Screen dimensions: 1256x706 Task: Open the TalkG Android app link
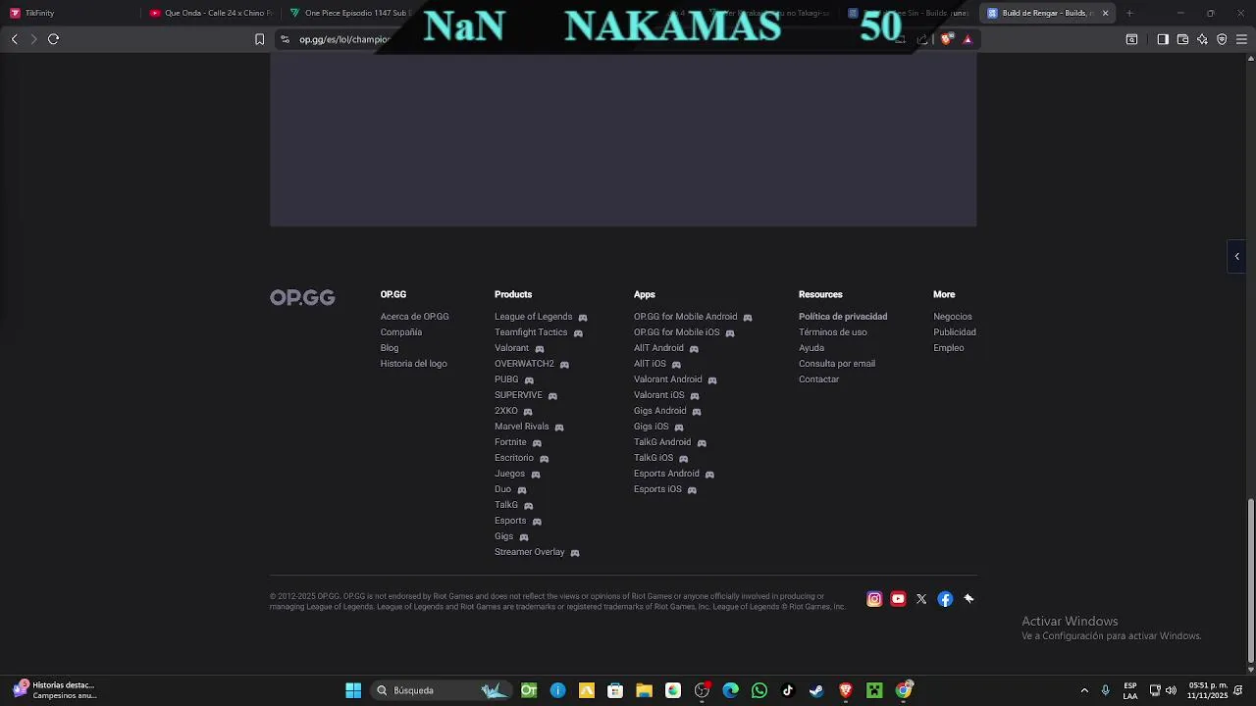(662, 442)
